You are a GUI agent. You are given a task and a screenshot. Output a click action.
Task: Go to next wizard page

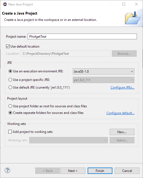click(x=73, y=171)
